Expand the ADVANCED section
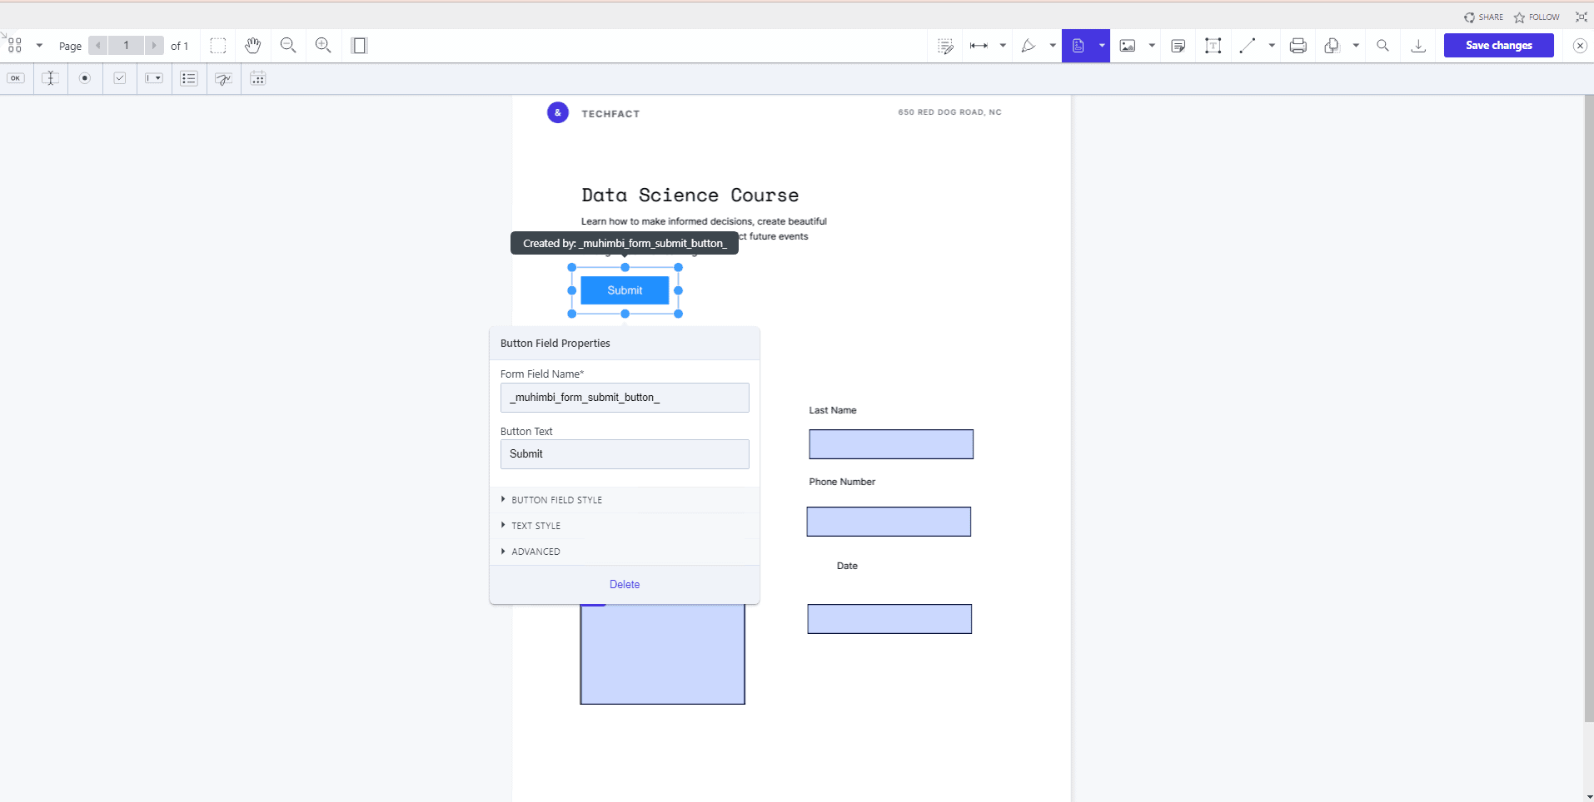 [535, 552]
